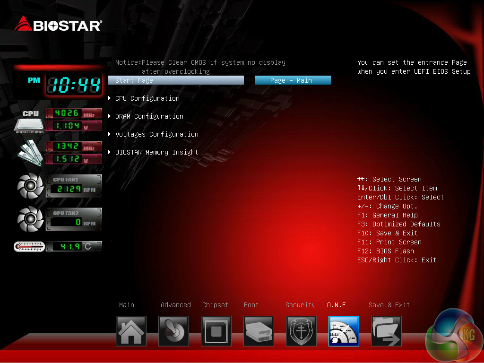This screenshot has width=484, height=363.
Task: Switch to the Advanced tab label
Action: coord(176,305)
